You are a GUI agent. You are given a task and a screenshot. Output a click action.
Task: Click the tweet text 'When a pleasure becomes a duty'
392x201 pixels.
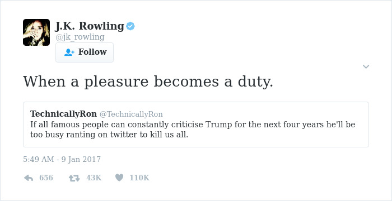pos(148,82)
